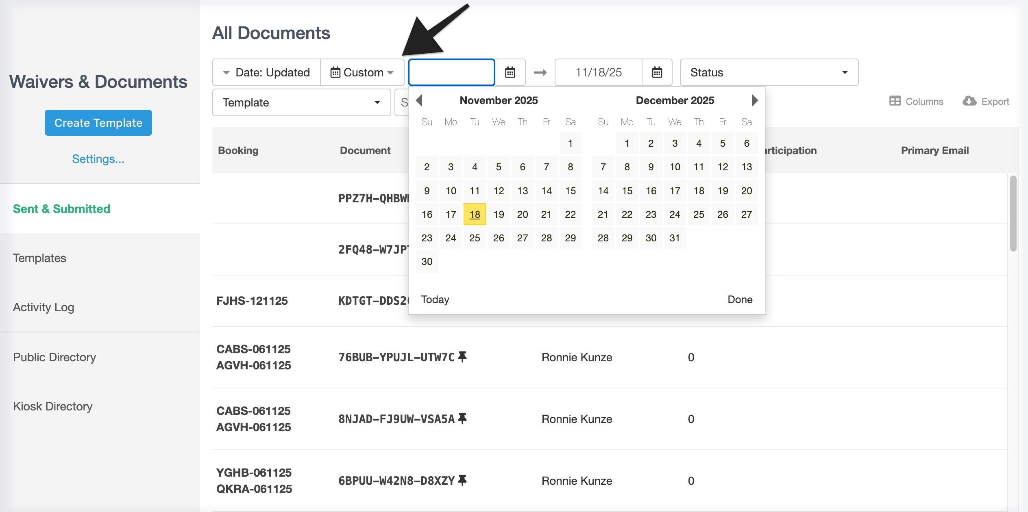Screen dimensions: 1028x512
Task: Sort by the Booking column header
Action: [238, 150]
